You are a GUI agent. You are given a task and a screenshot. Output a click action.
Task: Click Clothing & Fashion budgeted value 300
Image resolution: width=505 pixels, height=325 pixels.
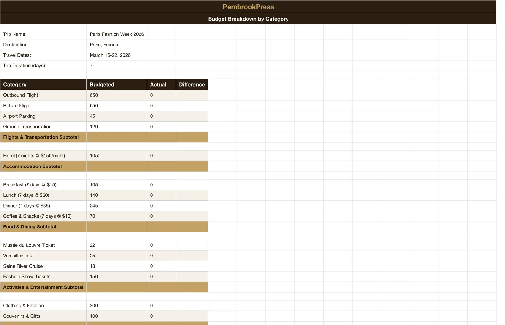[117, 305]
